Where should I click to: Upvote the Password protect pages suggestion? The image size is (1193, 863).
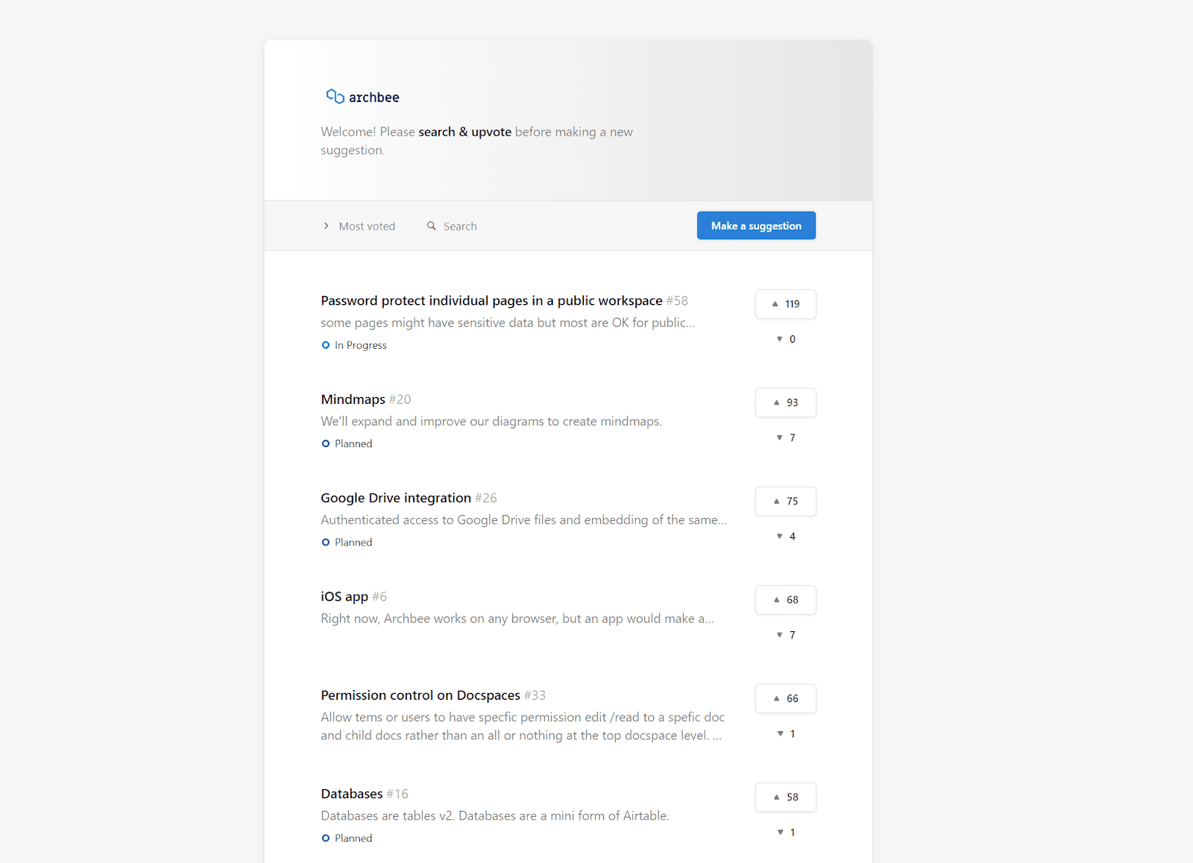tap(785, 304)
